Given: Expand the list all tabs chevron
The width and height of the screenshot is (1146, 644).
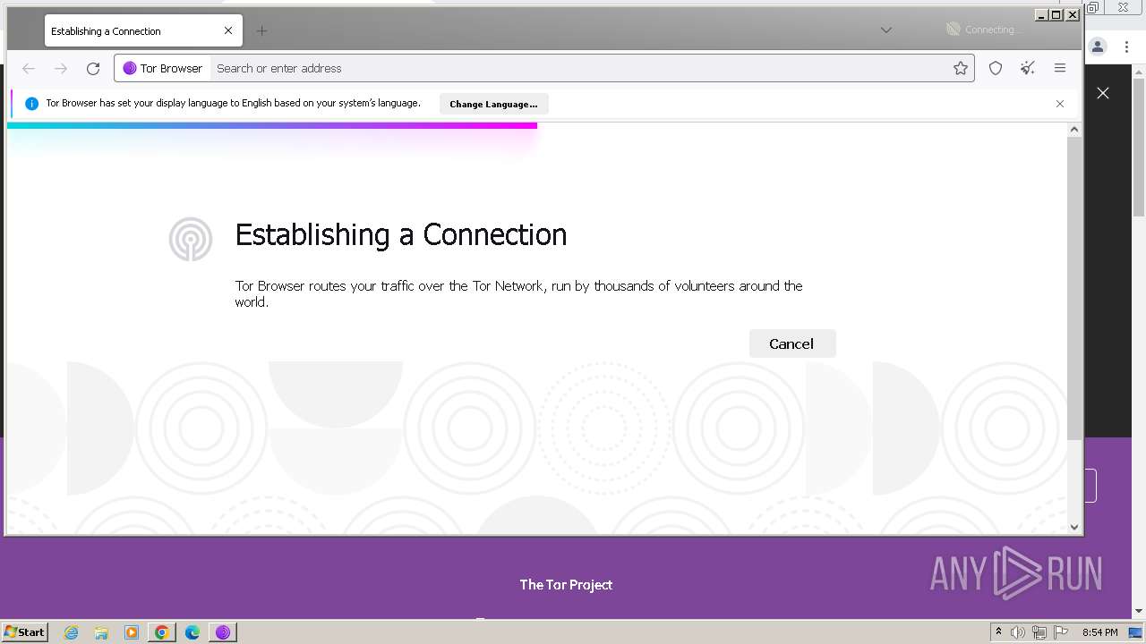Looking at the screenshot, I should (x=886, y=30).
